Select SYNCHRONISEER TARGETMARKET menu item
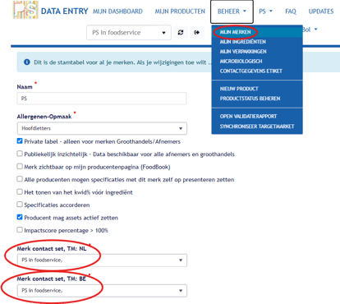The height and width of the screenshot is (304, 340). point(257,127)
